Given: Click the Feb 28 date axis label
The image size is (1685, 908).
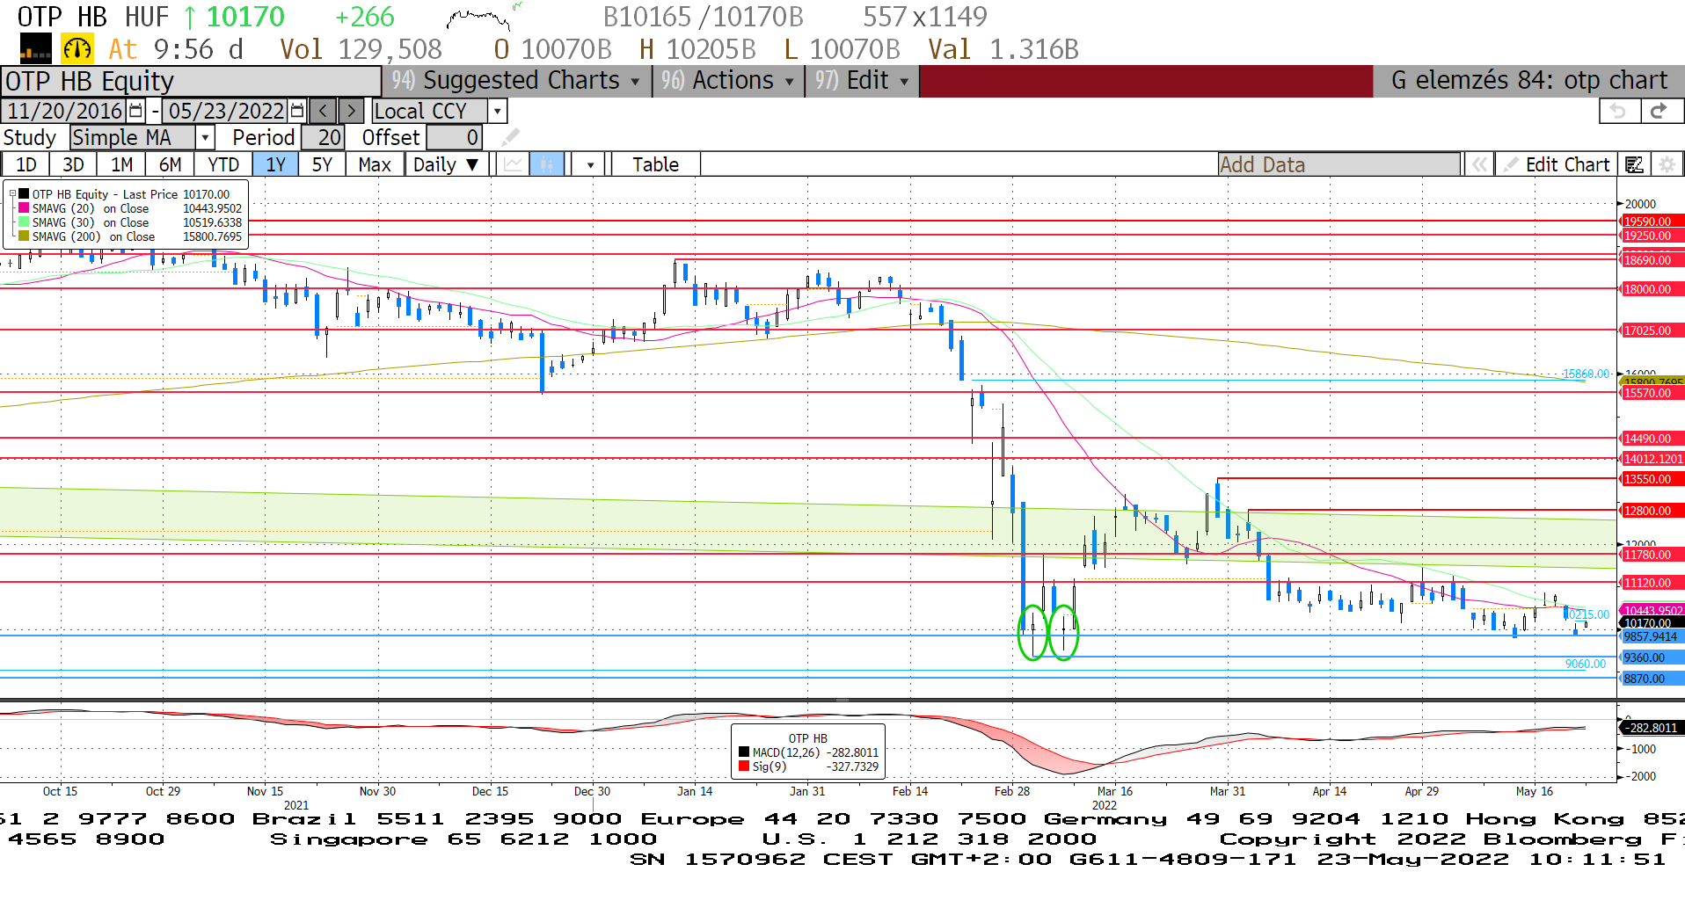Looking at the screenshot, I should click(1012, 791).
